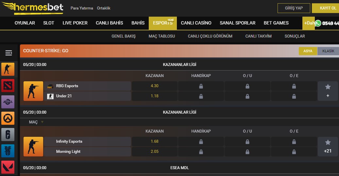339x176 pixels.
Task: Bet on Infinity Esports at 1.68
Action: click(155, 141)
